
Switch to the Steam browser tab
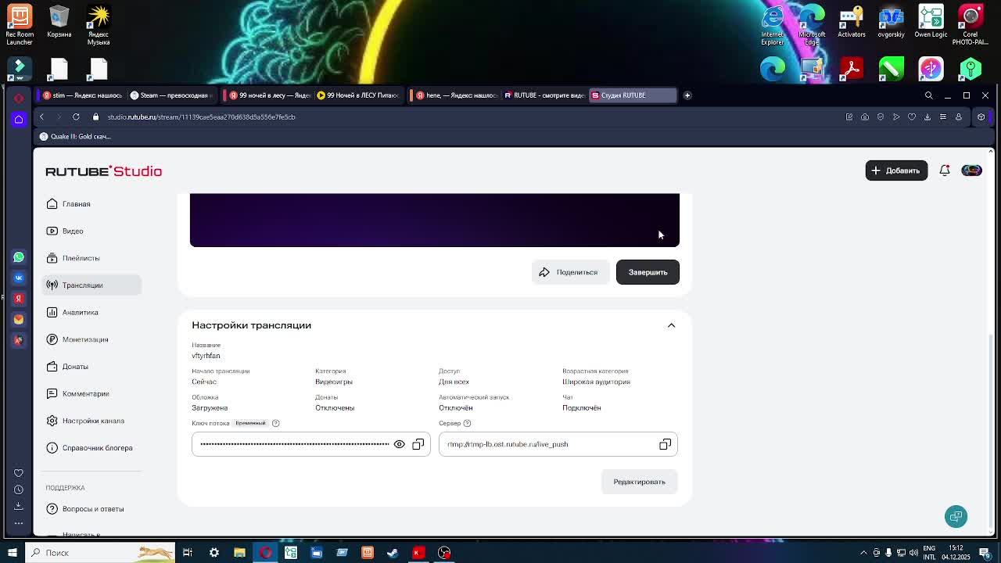click(x=170, y=95)
